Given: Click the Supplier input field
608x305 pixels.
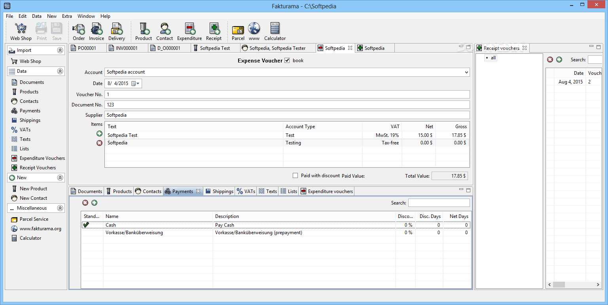Looking at the screenshot, I should point(287,115).
